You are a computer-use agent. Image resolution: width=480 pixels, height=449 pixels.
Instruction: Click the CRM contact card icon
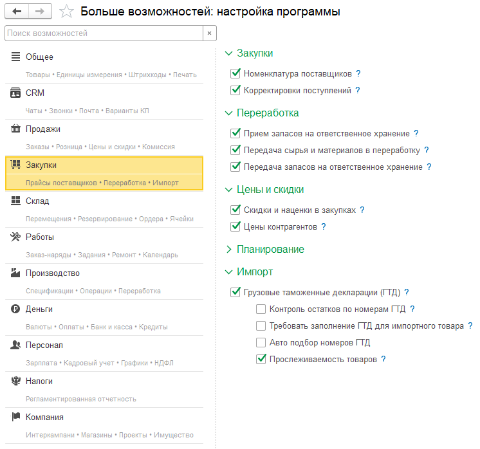coord(15,93)
